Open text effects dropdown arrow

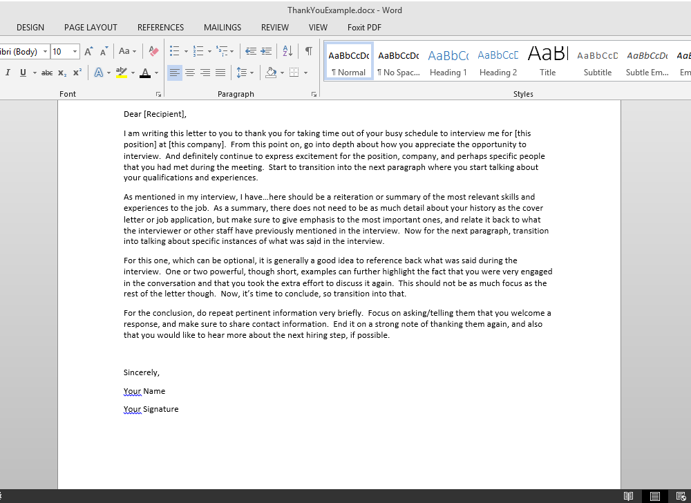pyautogui.click(x=109, y=73)
